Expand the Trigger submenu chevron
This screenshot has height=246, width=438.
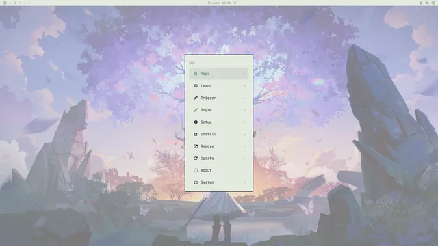(245, 98)
